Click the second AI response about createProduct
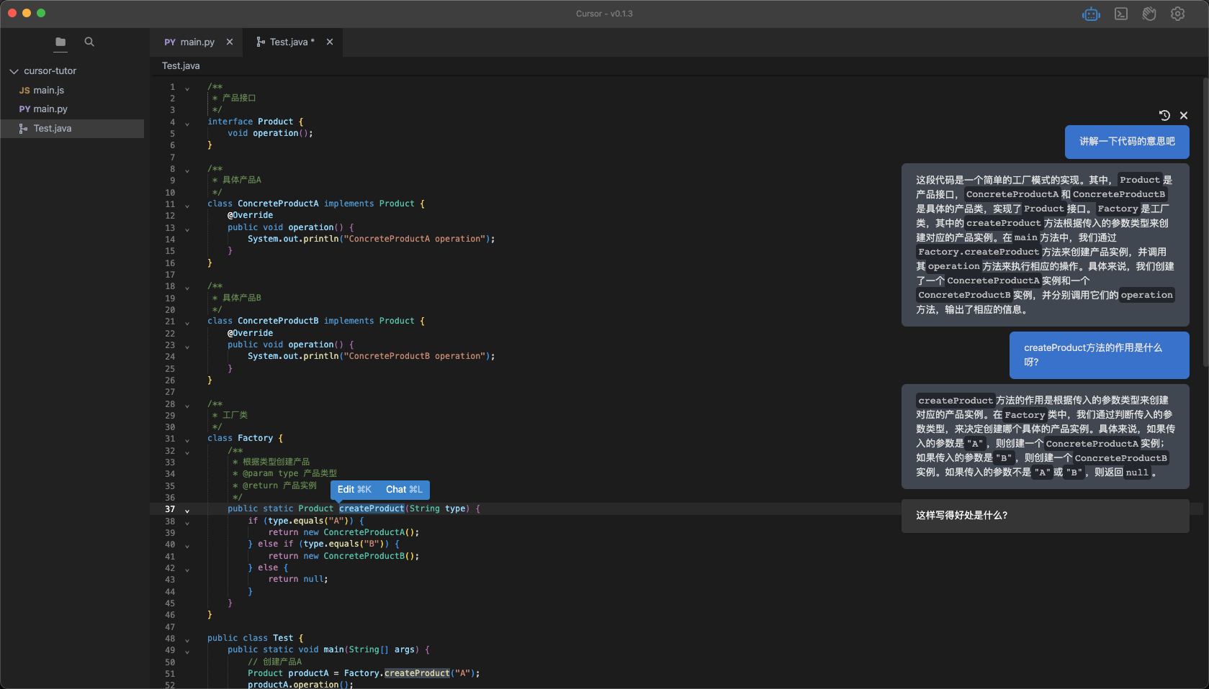Screen dimensions: 1209x689 [x=1045, y=437]
